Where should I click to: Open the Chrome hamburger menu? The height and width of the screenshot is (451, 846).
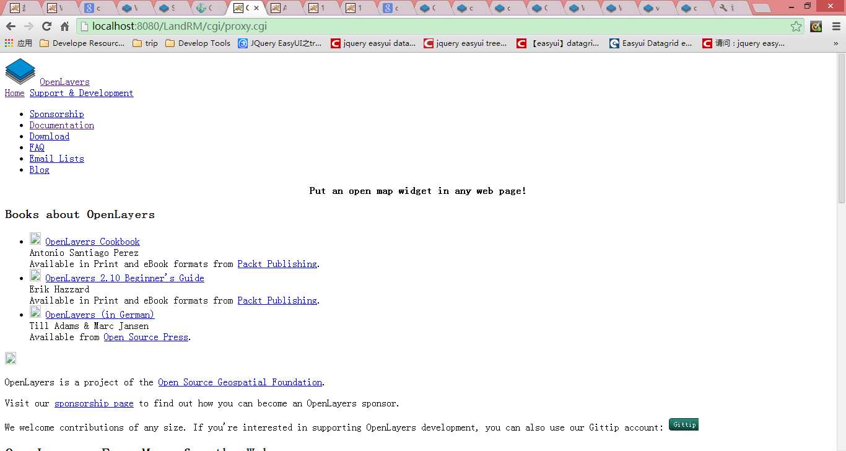pos(836,27)
